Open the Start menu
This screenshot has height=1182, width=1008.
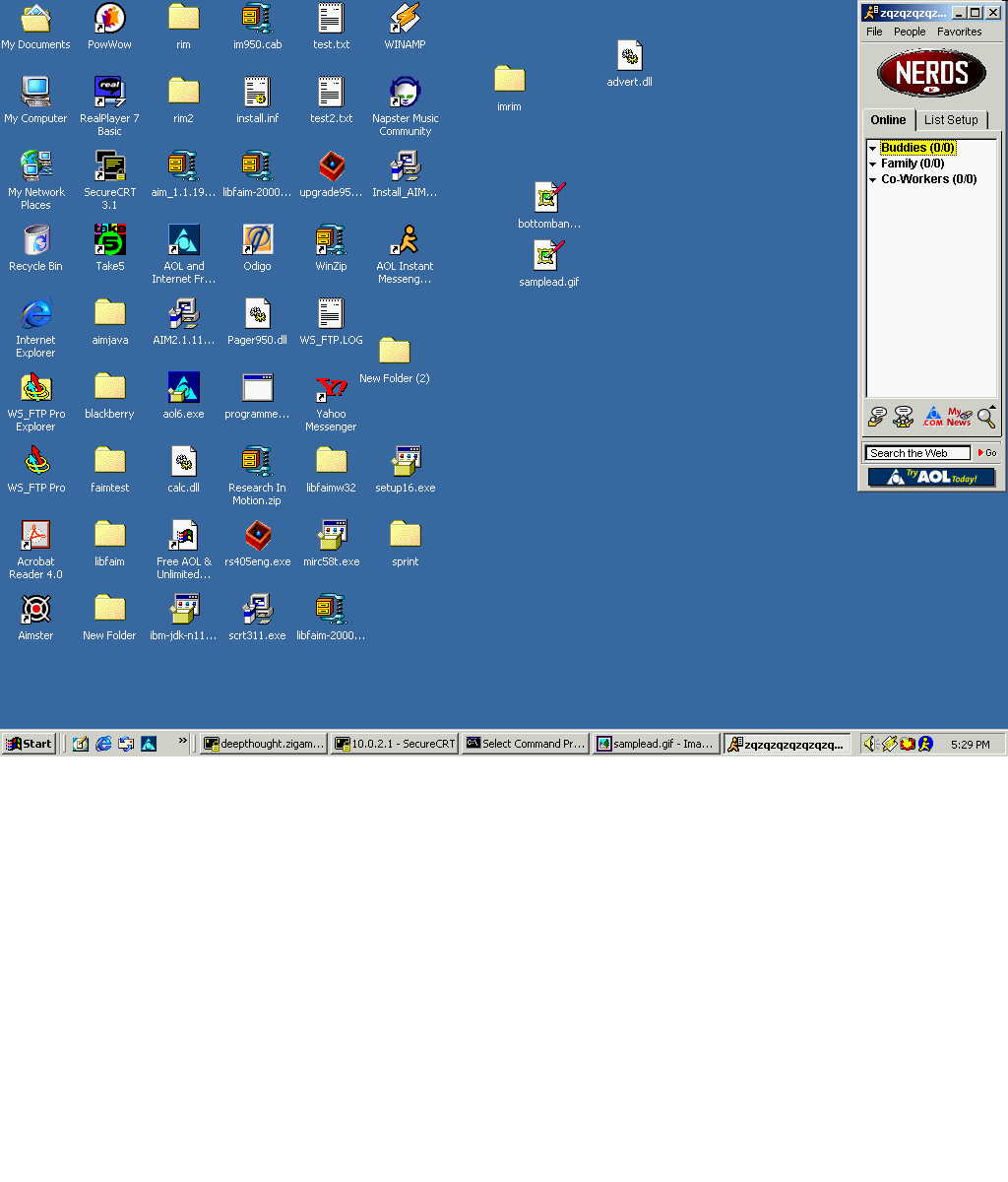point(29,744)
